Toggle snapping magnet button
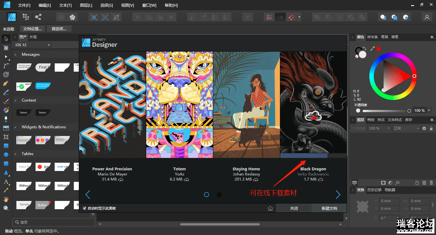436x235 pixels. [291, 17]
